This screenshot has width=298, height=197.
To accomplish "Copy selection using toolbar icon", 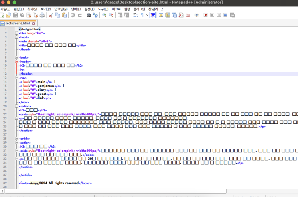I will pyautogui.click(x=57, y=15).
